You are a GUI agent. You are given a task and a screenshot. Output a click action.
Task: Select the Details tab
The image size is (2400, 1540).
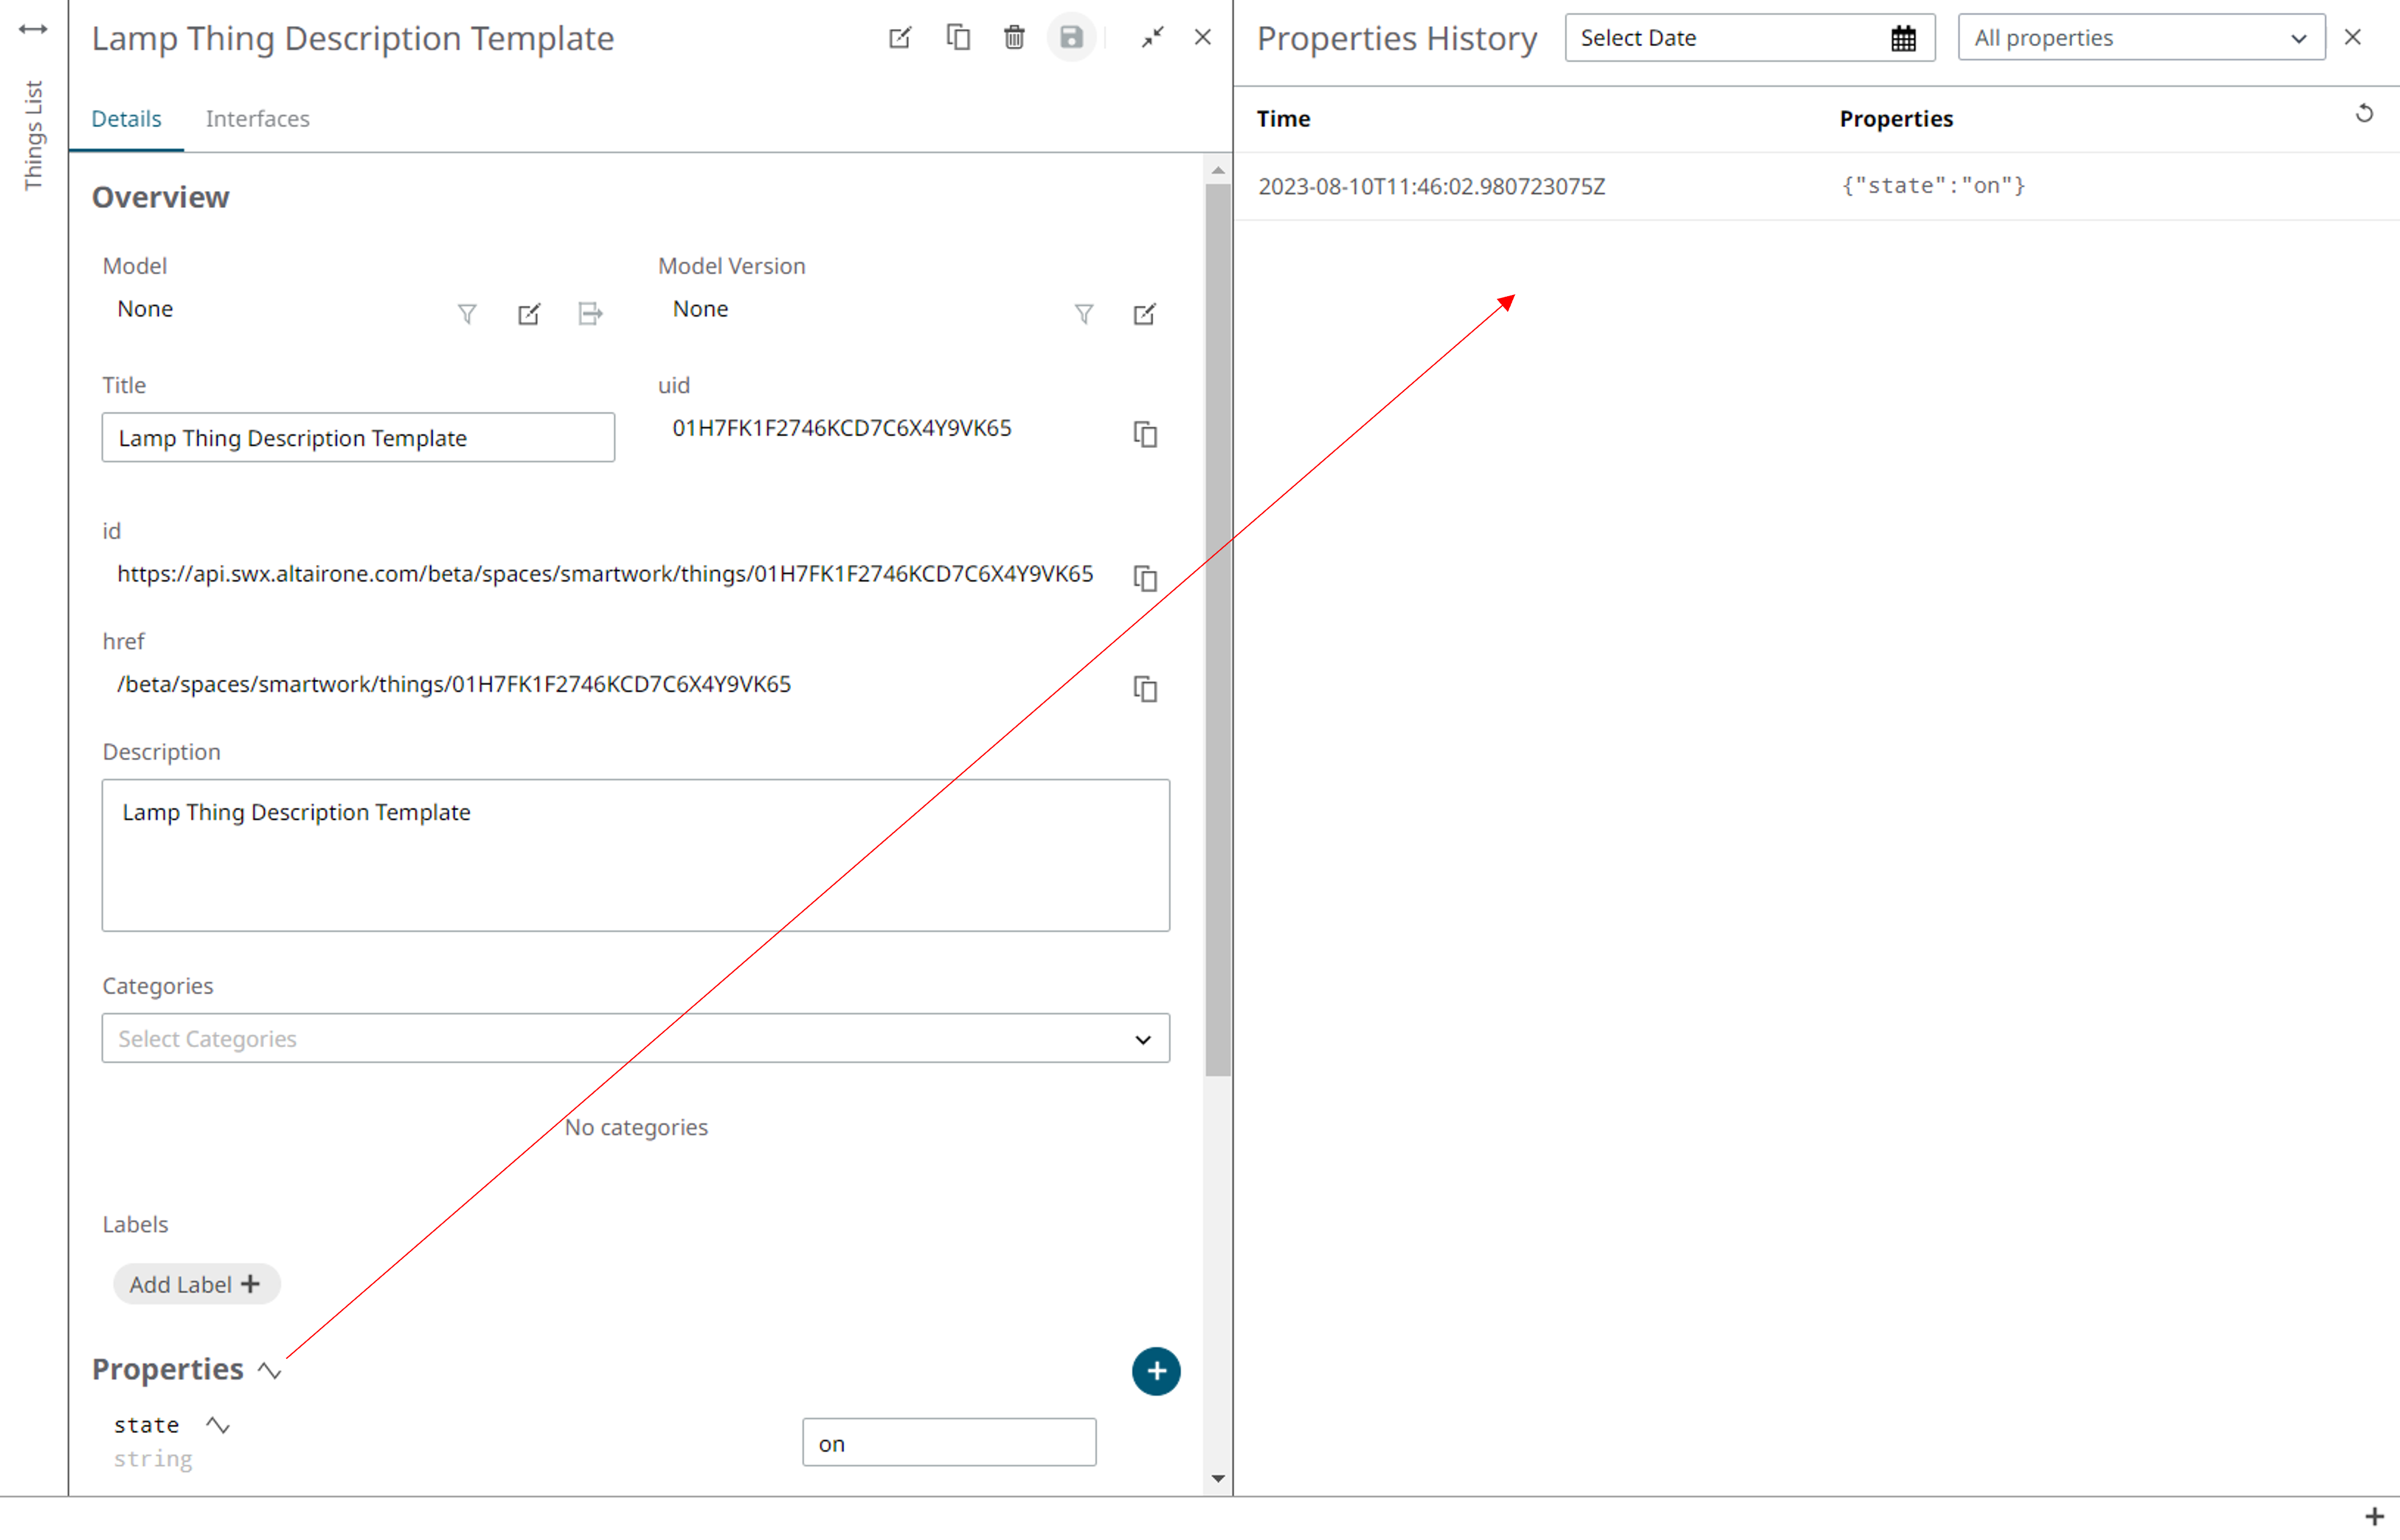[x=126, y=119]
